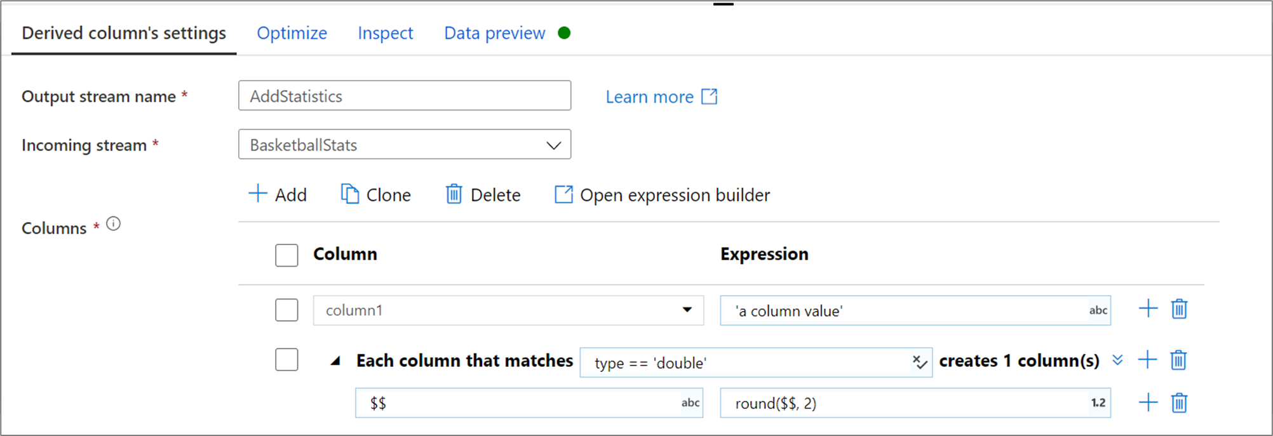Click the double-chevron icon after 'creates 1 column(s)'
The height and width of the screenshot is (436, 1273).
coord(1117,360)
